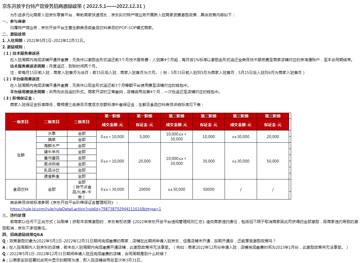Click the heading 三、违约处理
The image size is (362, 263).
[x=14, y=215]
